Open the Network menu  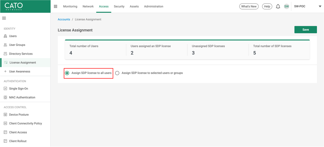click(88, 6)
